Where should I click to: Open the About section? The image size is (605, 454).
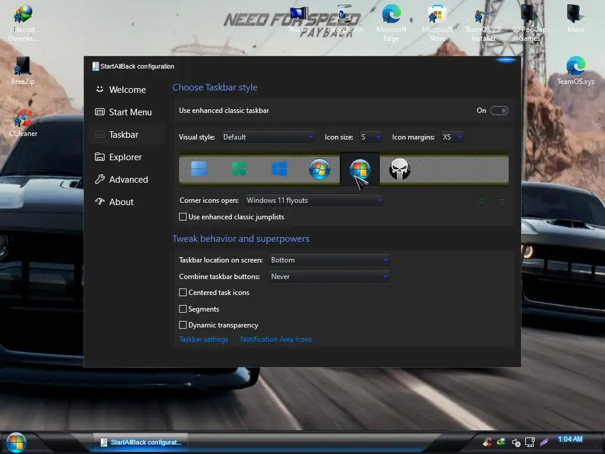pyautogui.click(x=128, y=202)
